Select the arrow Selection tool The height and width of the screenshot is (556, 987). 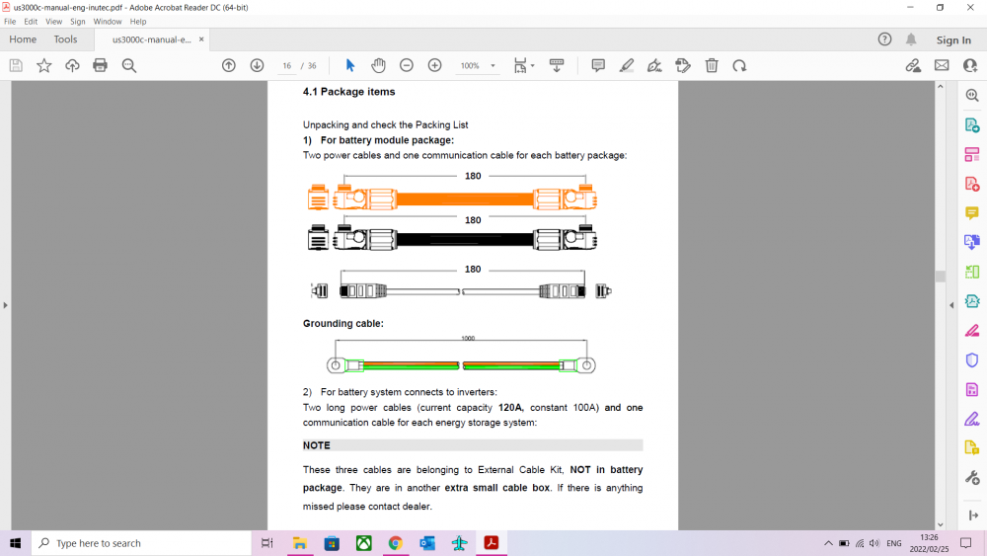pyautogui.click(x=350, y=65)
